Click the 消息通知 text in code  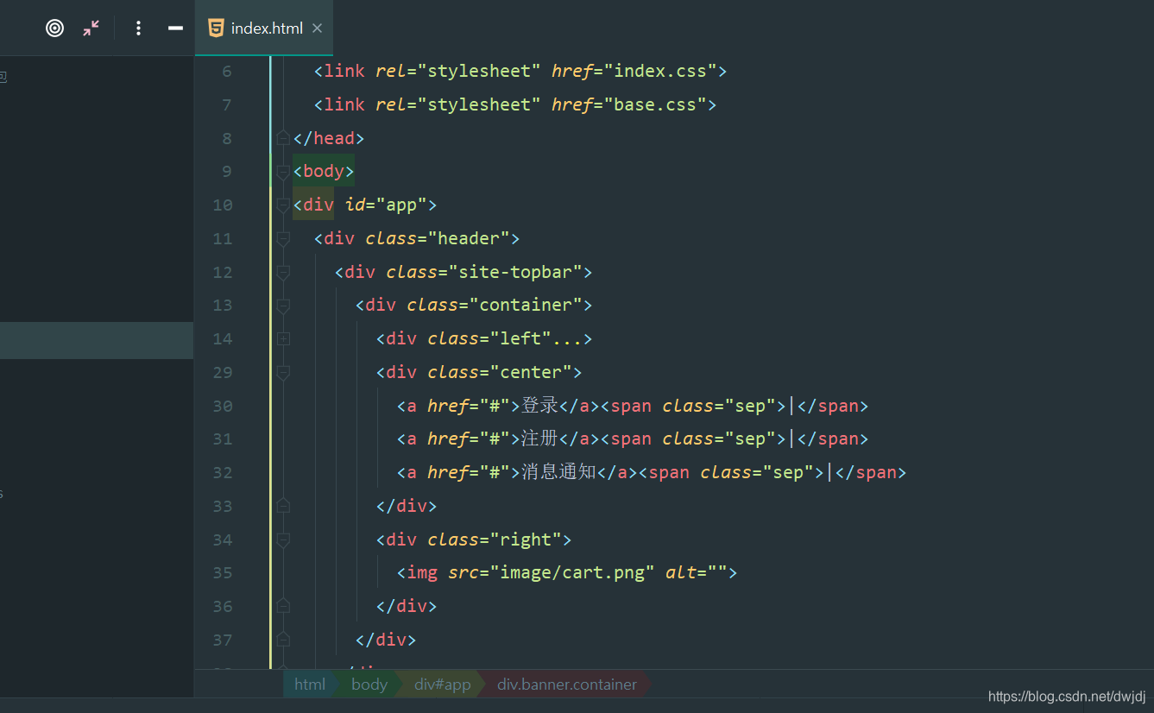pyautogui.click(x=559, y=472)
